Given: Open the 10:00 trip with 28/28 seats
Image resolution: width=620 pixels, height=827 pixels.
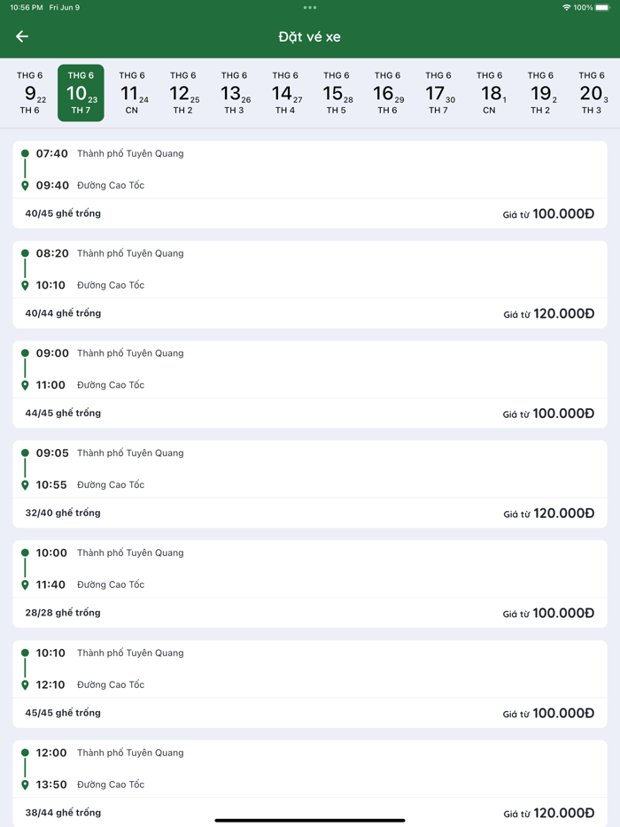Looking at the screenshot, I should 310,584.
